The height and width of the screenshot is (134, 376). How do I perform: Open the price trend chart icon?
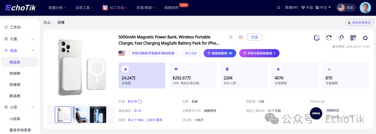coord(140,101)
